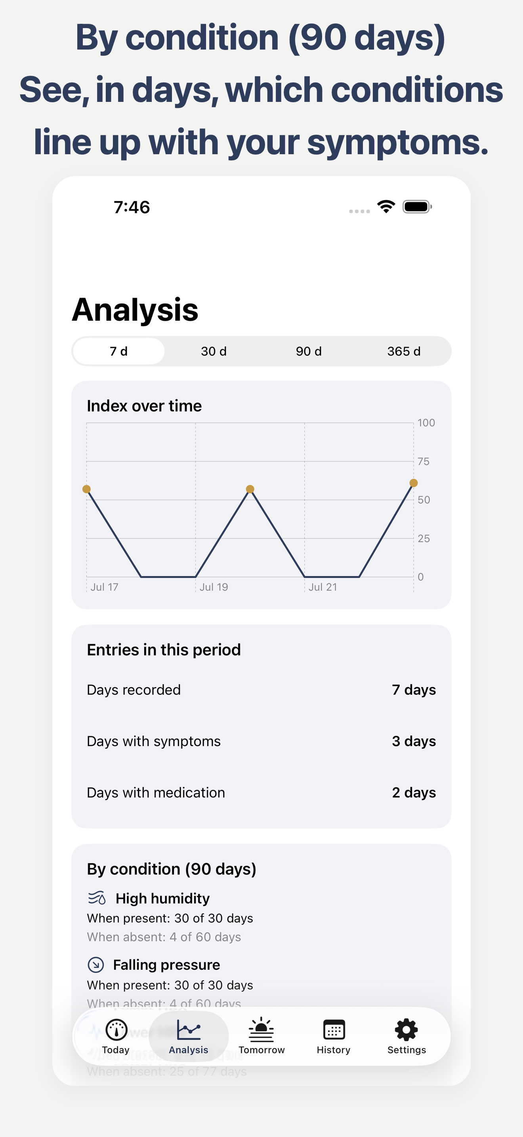Tap the first chart point at Jul 17
Screen dimensions: 523x1137
[x=87, y=489]
